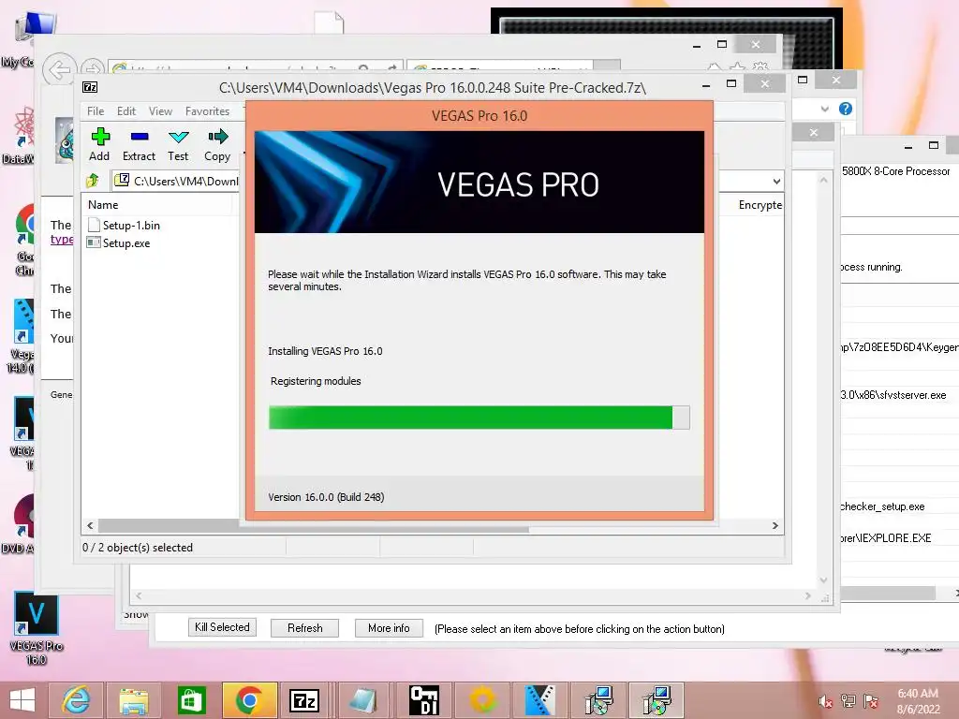
Task: Open the VEGAS Pro 16.0 desktop shortcut
Action: (x=37, y=627)
